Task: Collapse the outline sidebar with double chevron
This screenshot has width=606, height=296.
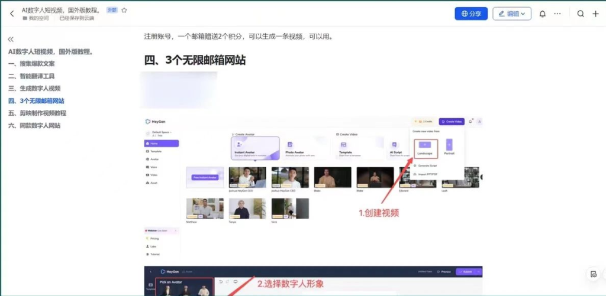Action: point(11,40)
